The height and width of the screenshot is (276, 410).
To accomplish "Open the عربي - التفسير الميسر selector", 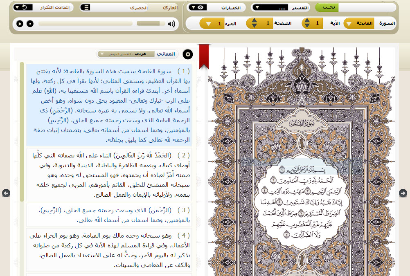I will (126, 54).
